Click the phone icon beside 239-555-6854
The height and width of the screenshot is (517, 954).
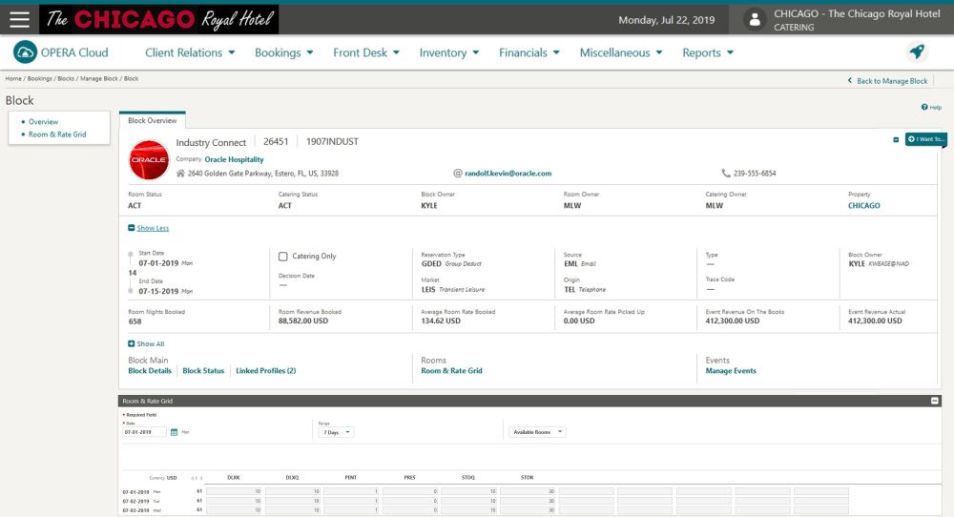[x=726, y=174]
